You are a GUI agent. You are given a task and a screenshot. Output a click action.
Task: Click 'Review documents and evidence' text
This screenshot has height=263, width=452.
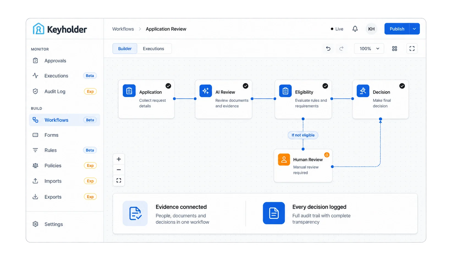point(232,103)
